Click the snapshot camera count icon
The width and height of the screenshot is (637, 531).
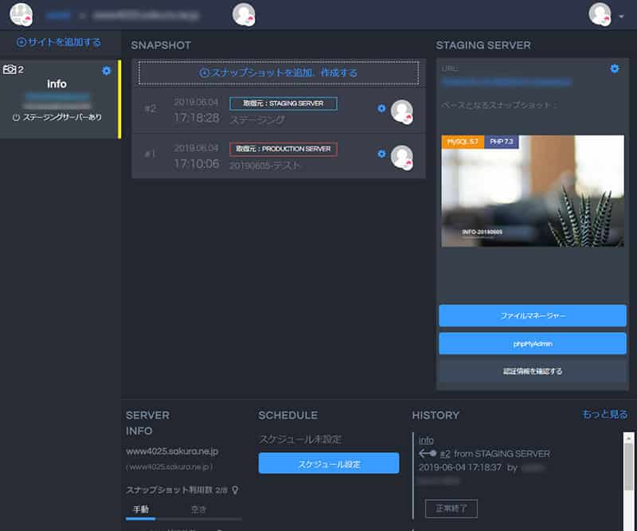tap(10, 70)
